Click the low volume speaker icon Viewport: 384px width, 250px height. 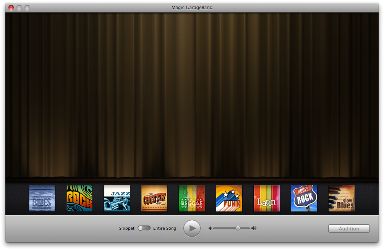click(210, 228)
